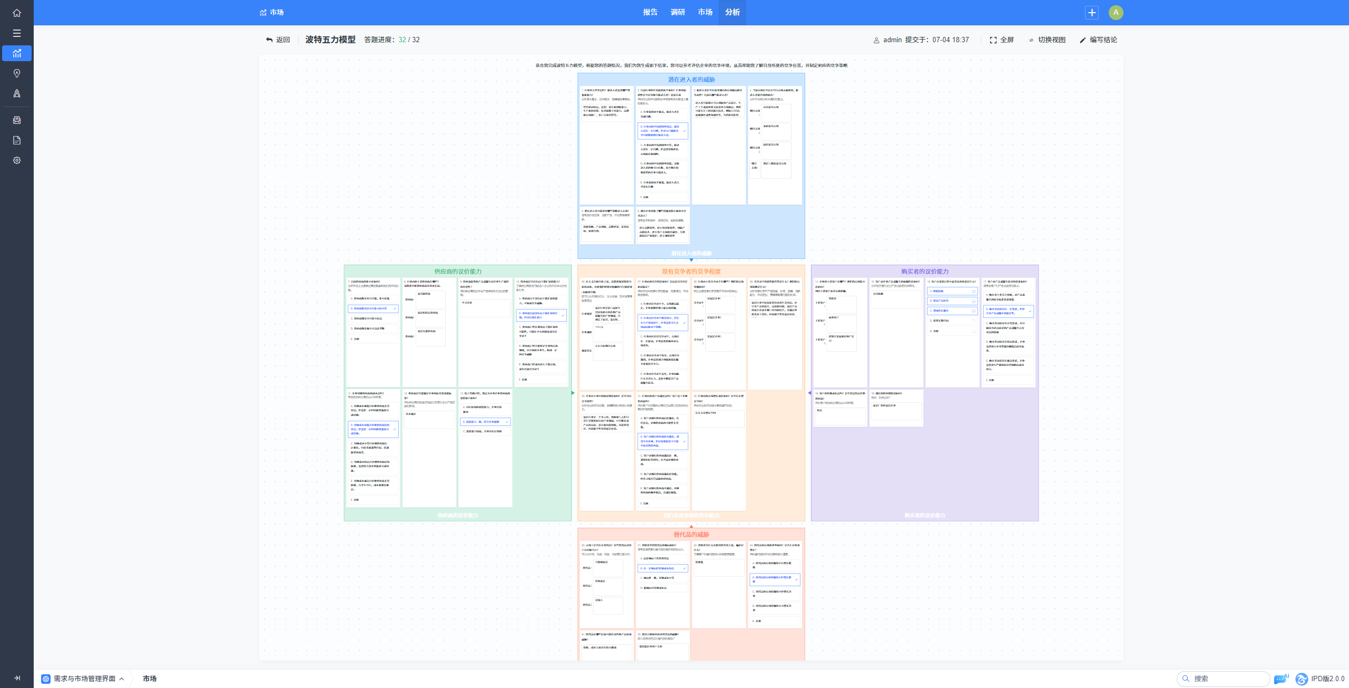The height and width of the screenshot is (688, 1349).
Task: Switch to the 调研 tab
Action: (x=678, y=12)
